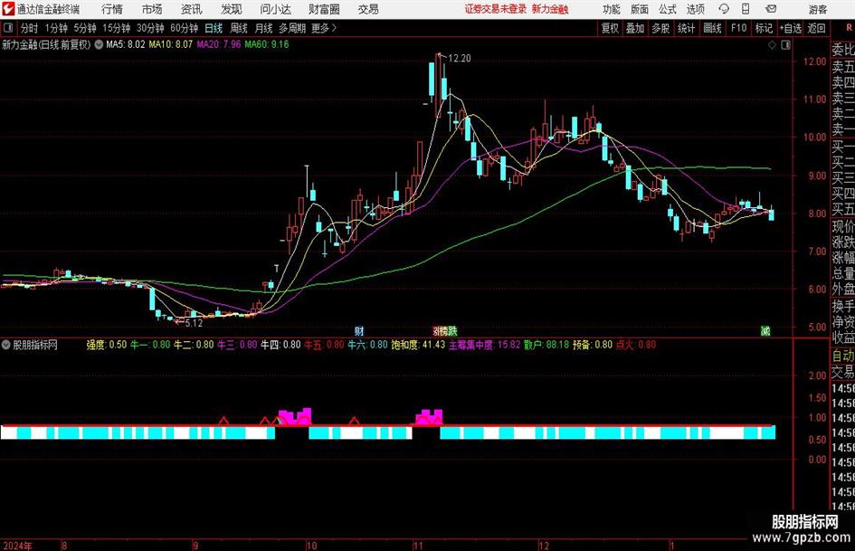This screenshot has height=551, width=855.
Task: Open the 交易 menu
Action: [368, 9]
